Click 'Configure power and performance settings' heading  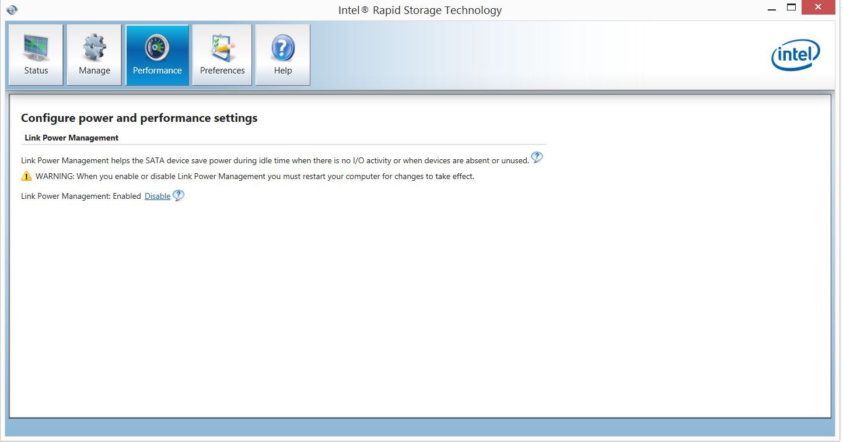139,118
